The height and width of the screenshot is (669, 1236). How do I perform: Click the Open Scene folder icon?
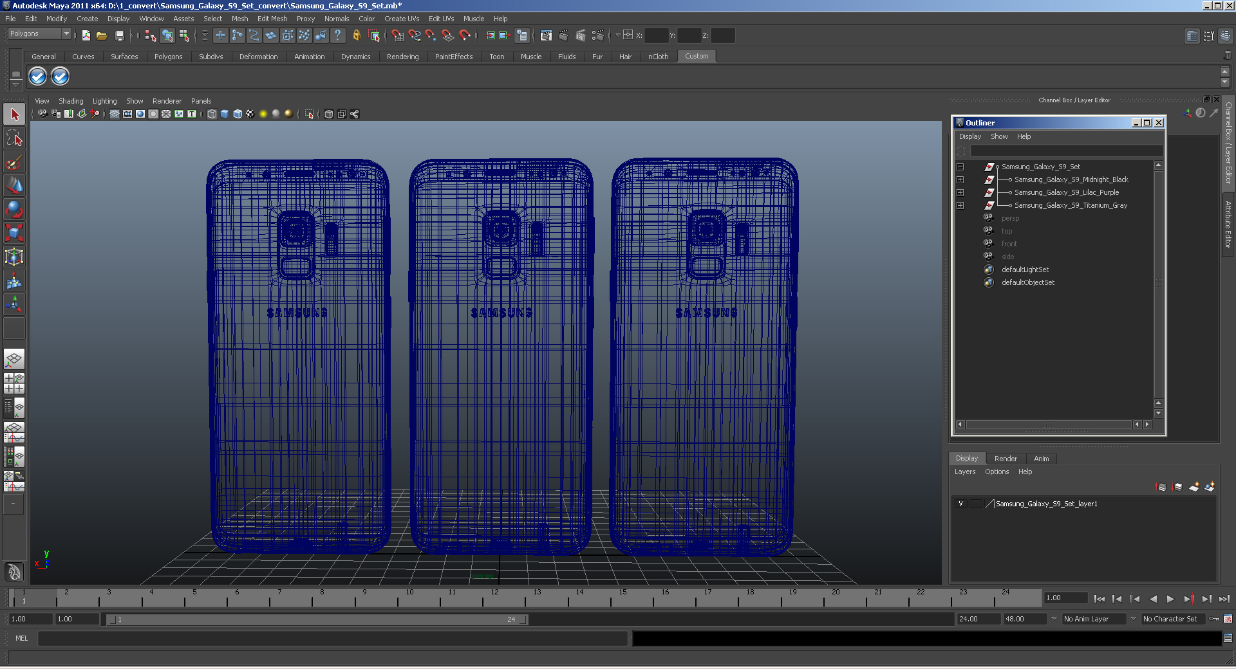[x=102, y=35]
